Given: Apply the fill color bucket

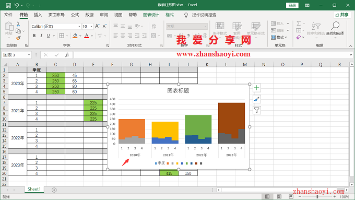Looking at the screenshot, I should pyautogui.click(x=75, y=36).
